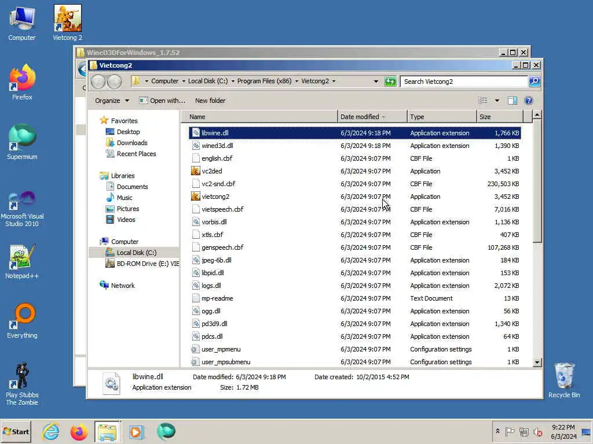Select the mp-readme text document
This screenshot has width=593, height=444.
click(355, 298)
